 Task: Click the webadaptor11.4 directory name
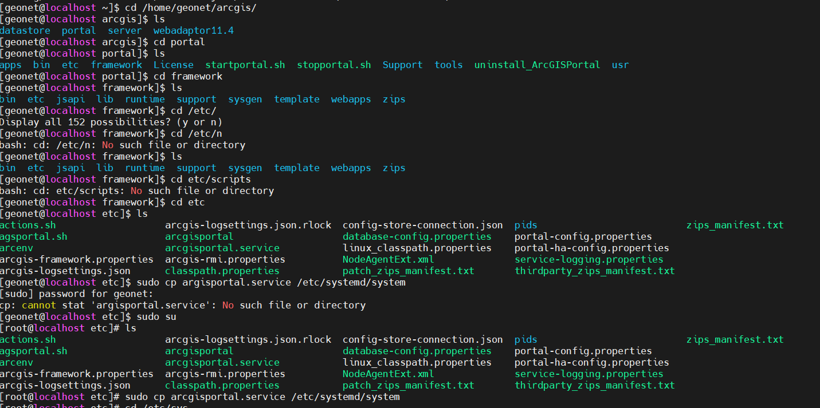194,30
